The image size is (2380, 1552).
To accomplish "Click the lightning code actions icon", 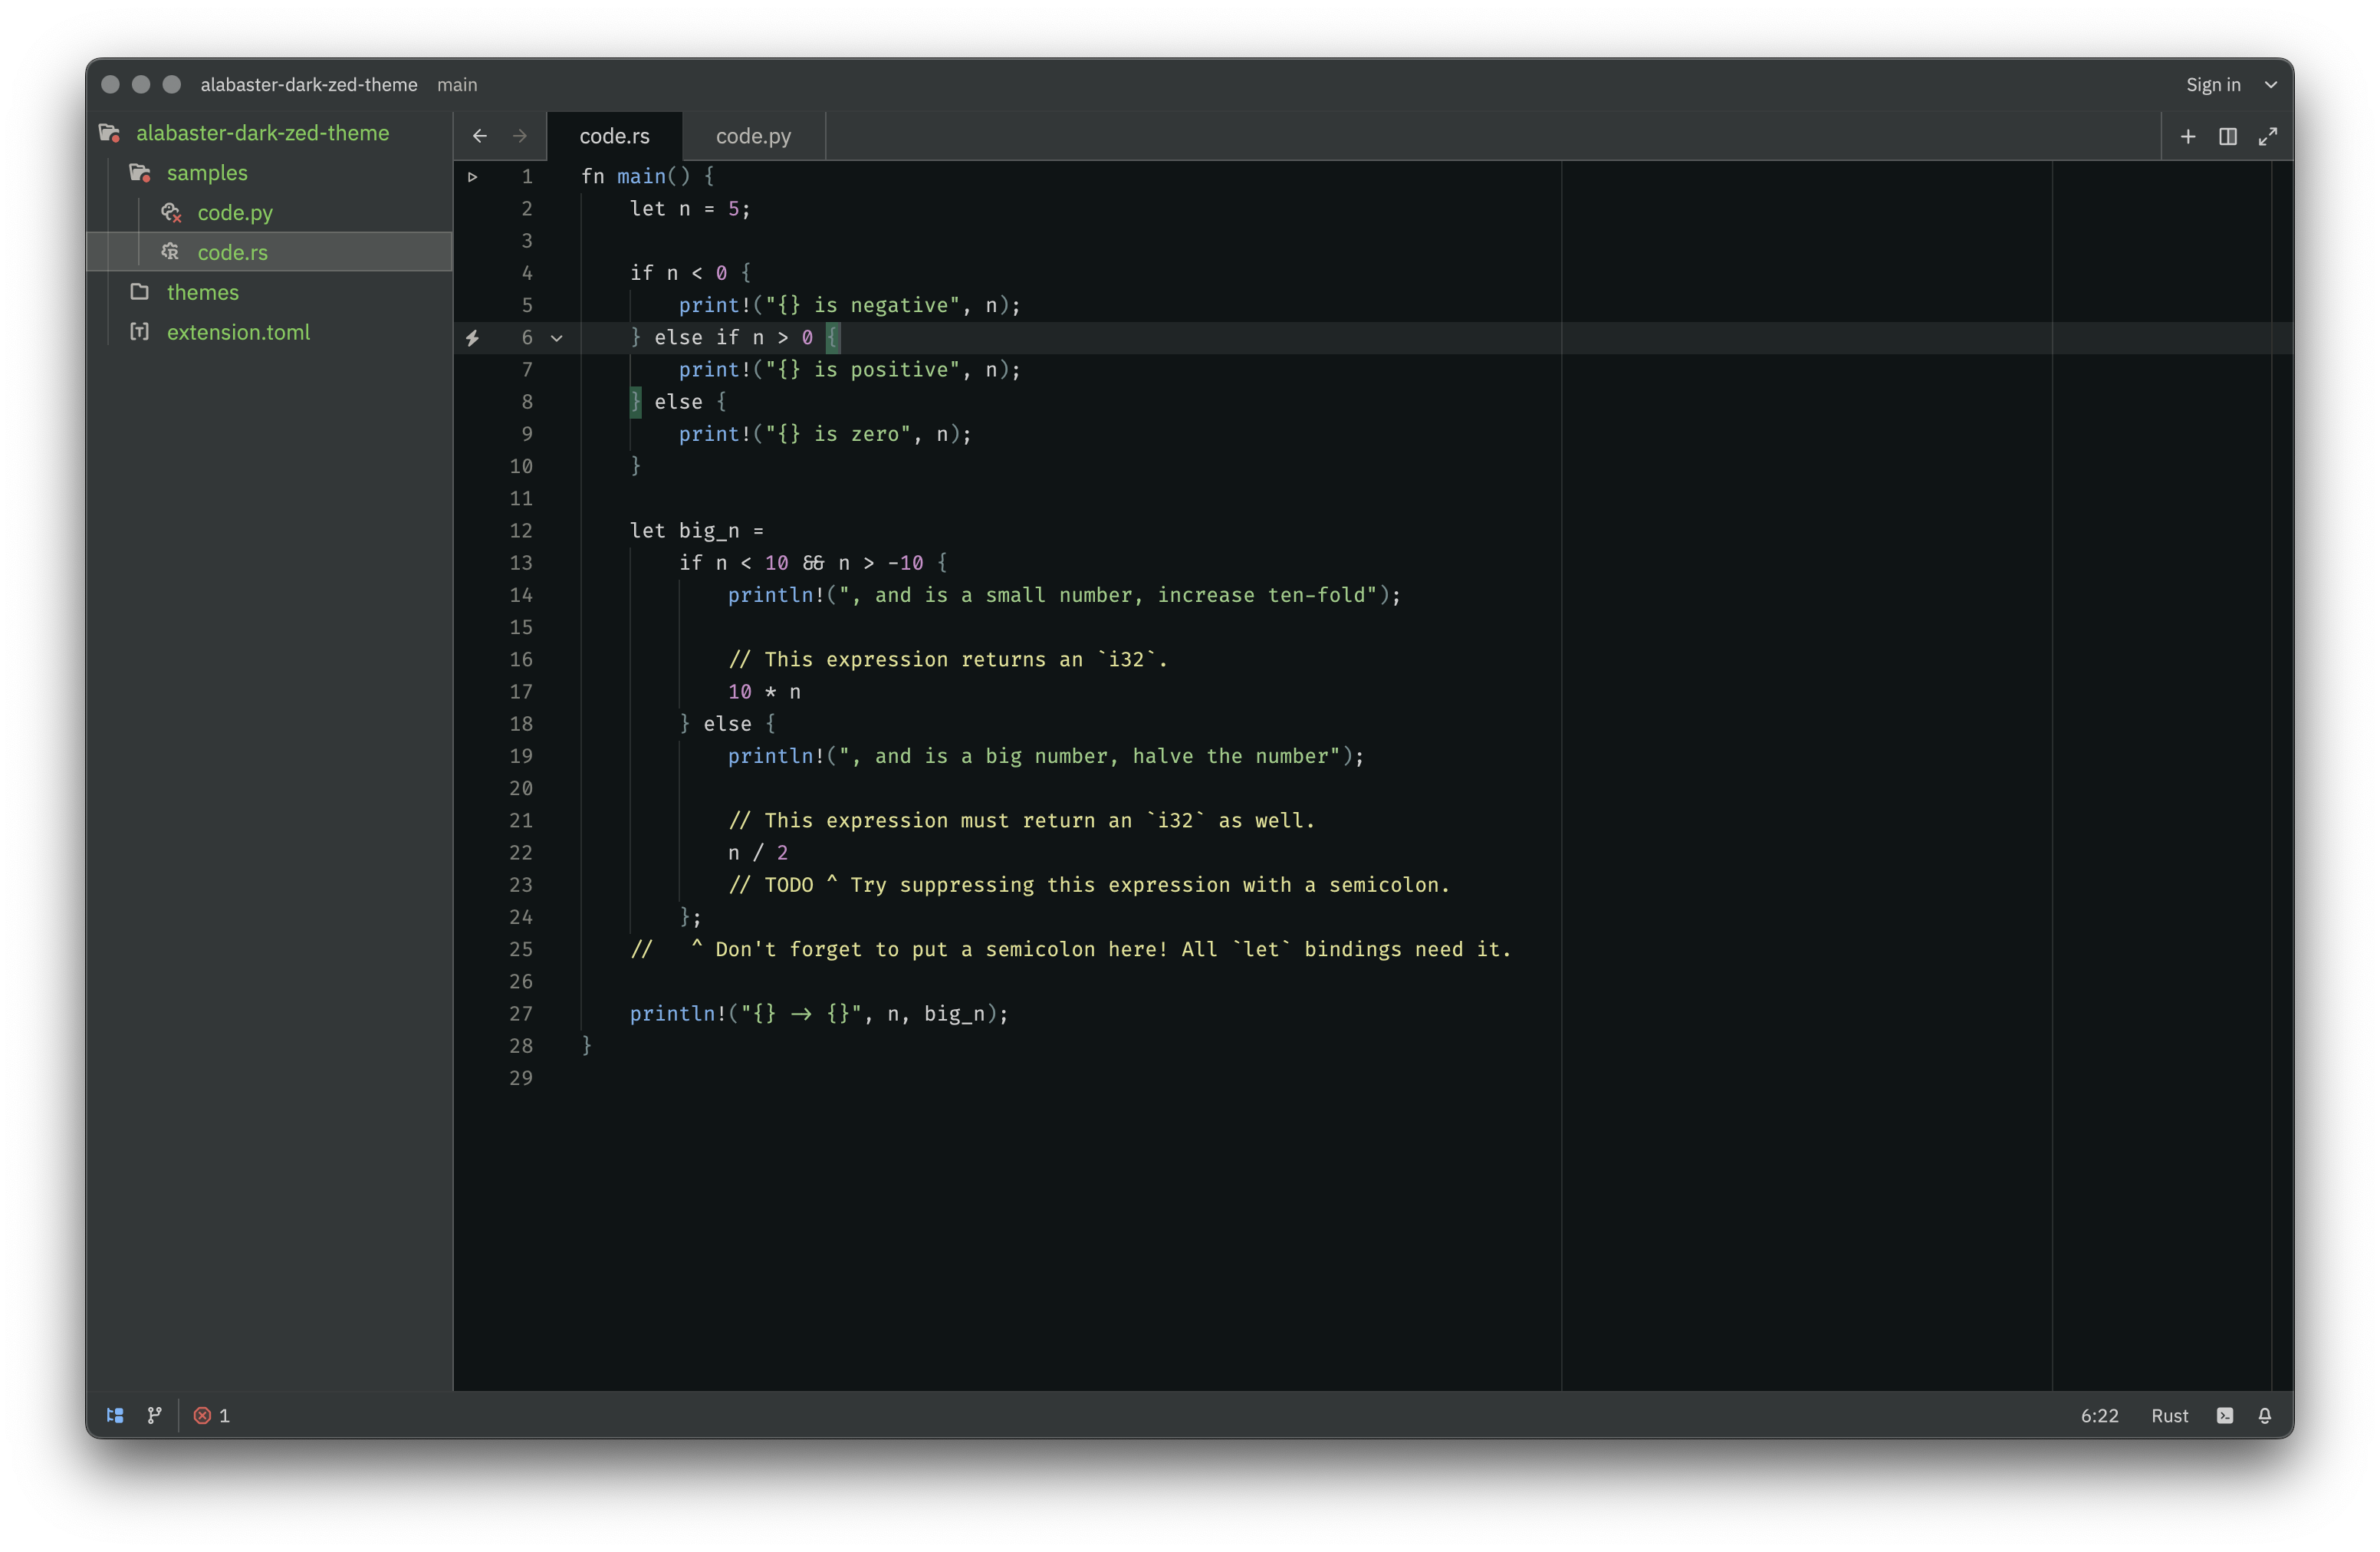I will [472, 338].
